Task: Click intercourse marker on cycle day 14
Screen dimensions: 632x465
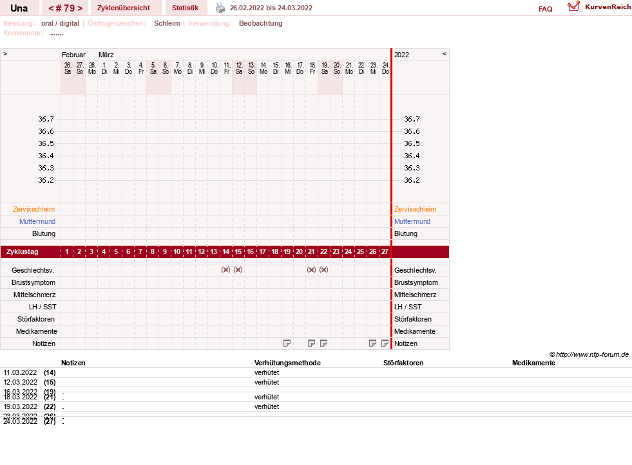Action: click(225, 270)
